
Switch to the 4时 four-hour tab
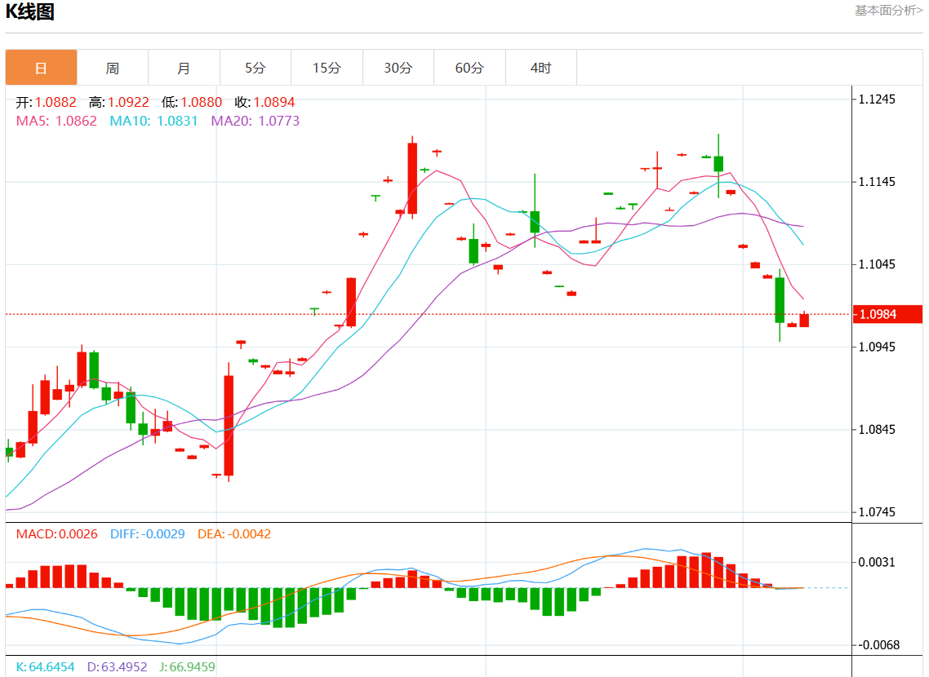point(540,68)
